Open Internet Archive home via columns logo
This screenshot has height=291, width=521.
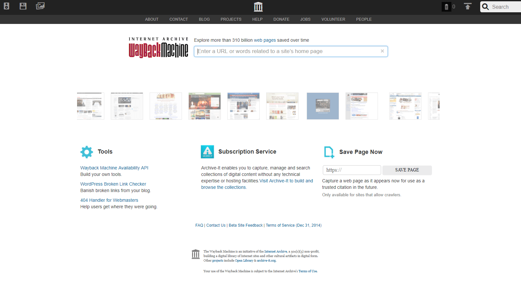tap(258, 7)
